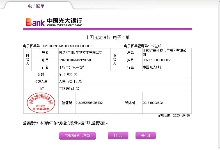Click payee name 创裕财税科技（广东）有限公司
220x150 pixels.
pyautogui.click(x=164, y=52)
